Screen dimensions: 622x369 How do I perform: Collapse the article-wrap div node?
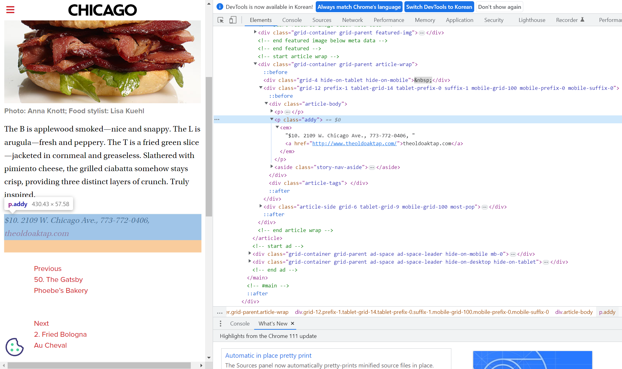(255, 64)
